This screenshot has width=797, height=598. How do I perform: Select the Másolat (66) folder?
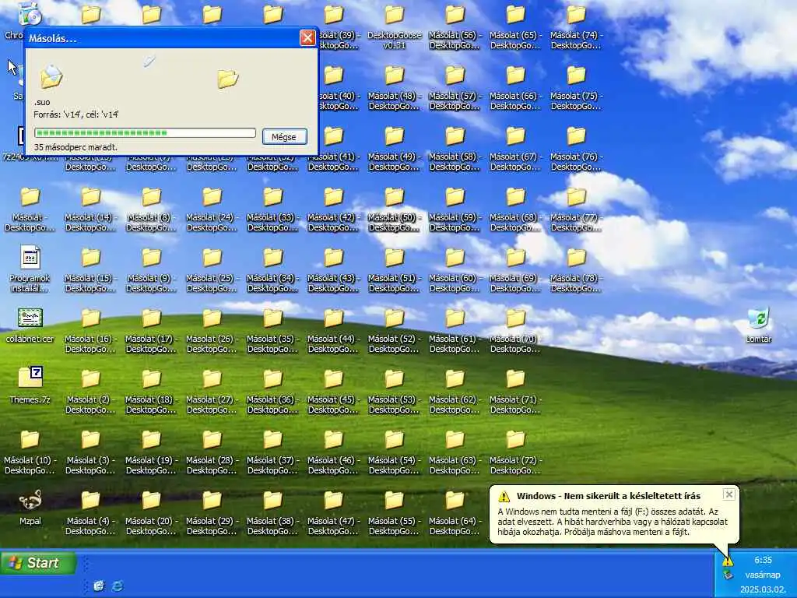pos(515,87)
